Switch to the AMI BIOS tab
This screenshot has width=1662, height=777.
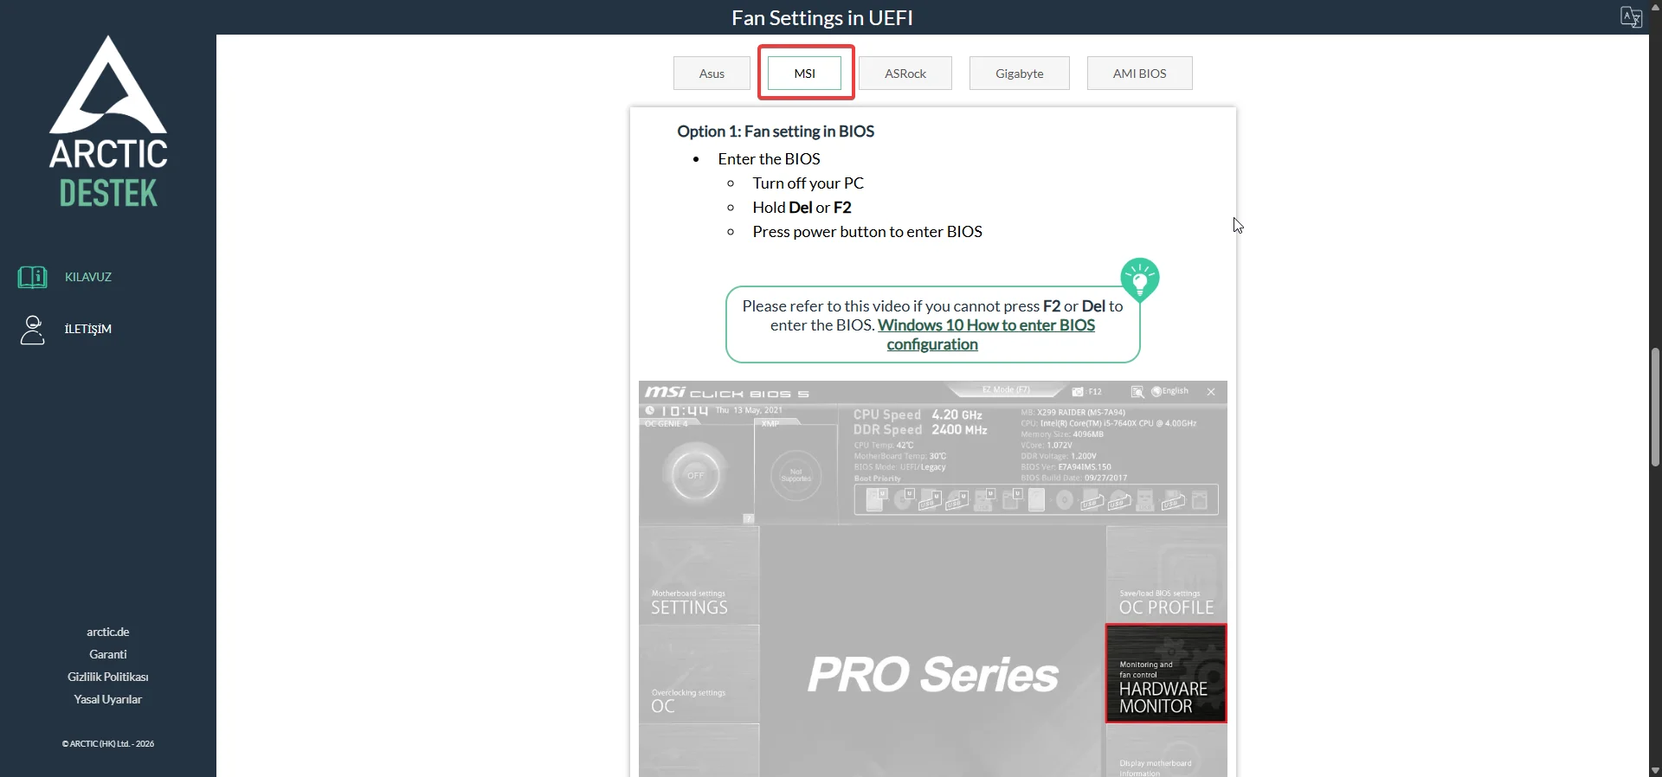(x=1140, y=74)
